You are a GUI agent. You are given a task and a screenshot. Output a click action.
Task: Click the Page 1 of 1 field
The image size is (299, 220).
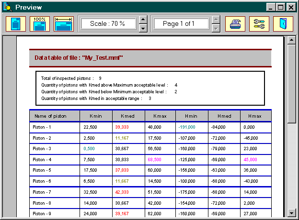[180, 23]
